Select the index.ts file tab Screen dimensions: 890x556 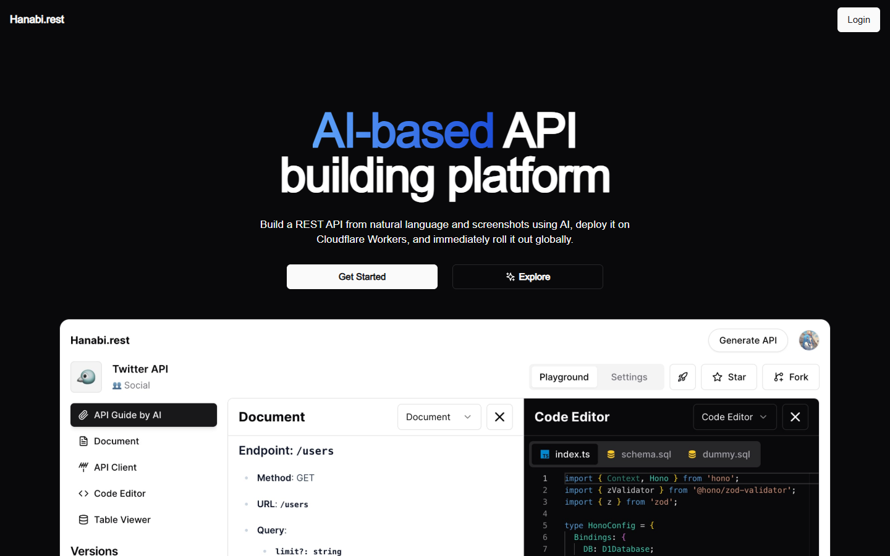pyautogui.click(x=565, y=454)
